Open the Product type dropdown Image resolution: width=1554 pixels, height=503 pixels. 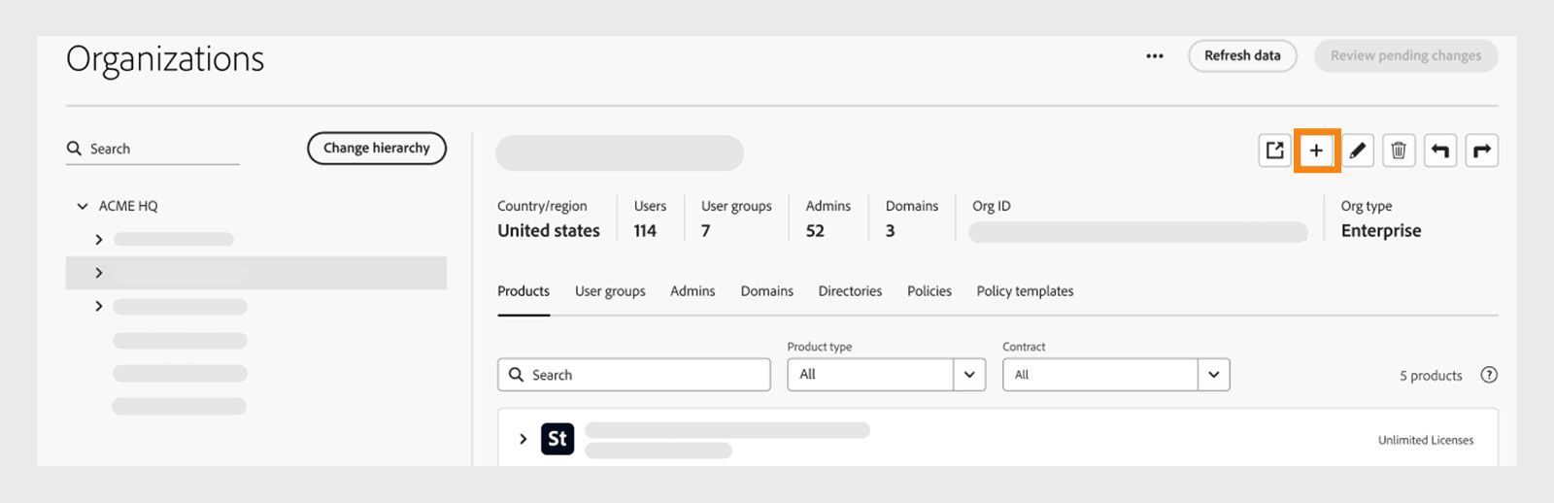887,375
